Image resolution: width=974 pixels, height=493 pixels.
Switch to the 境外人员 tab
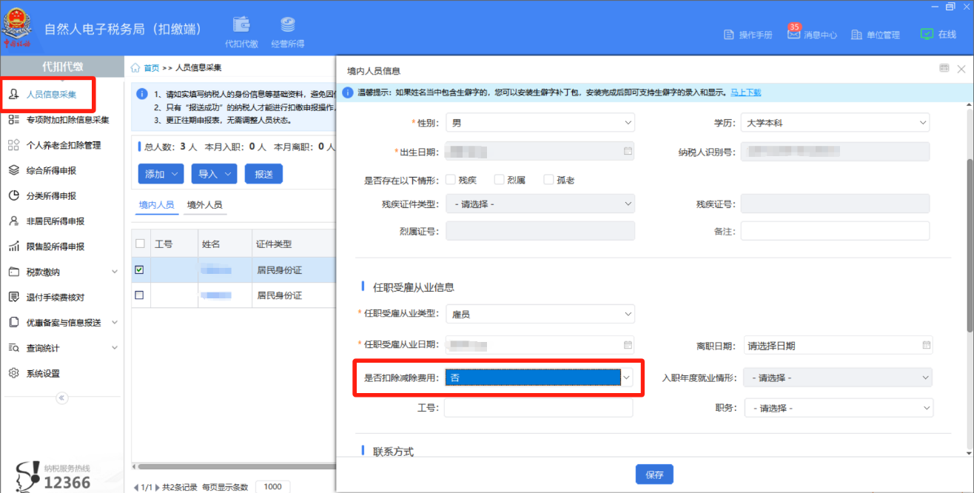pyautogui.click(x=204, y=205)
